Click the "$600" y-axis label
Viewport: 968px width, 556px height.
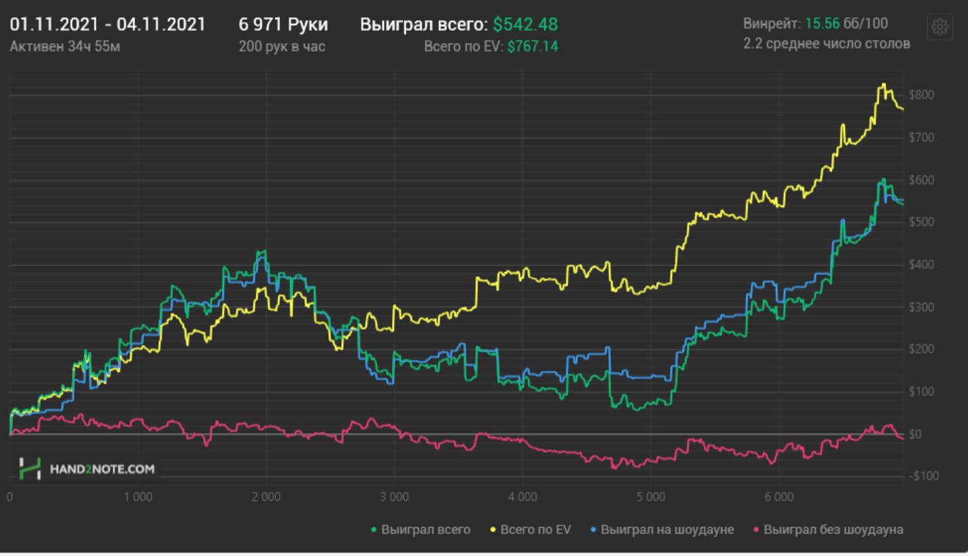click(921, 180)
